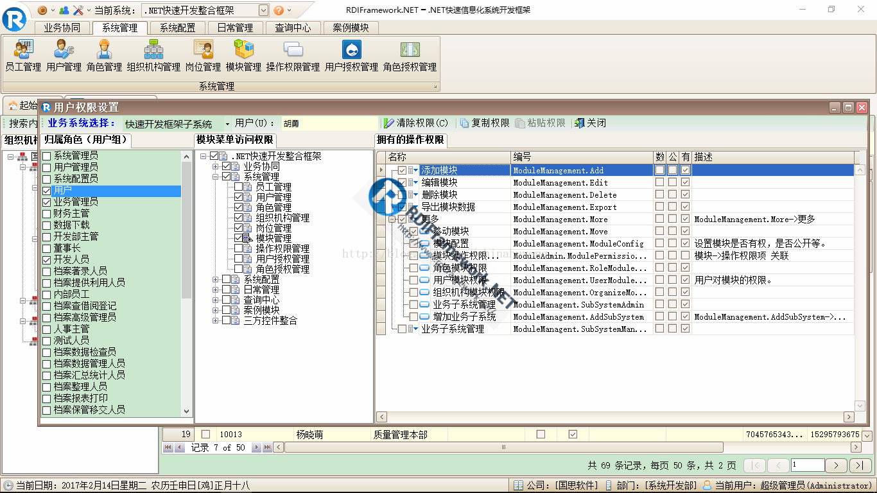877x493 pixels.
Task: Click 关闭 toolbar button in permission dialog
Action: pyautogui.click(x=590, y=123)
